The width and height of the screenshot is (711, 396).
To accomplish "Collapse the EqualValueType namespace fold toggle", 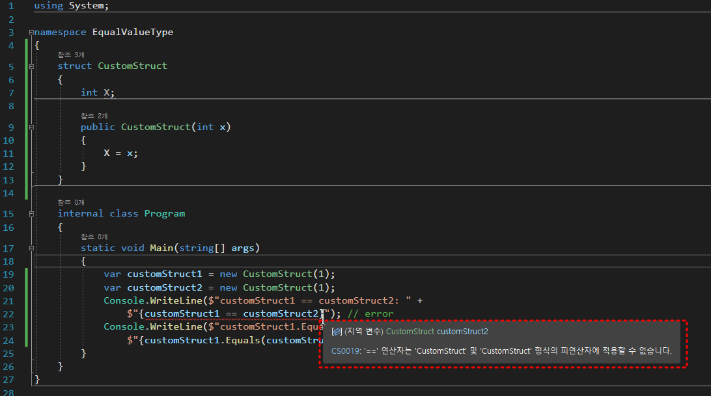I will coord(31,32).
